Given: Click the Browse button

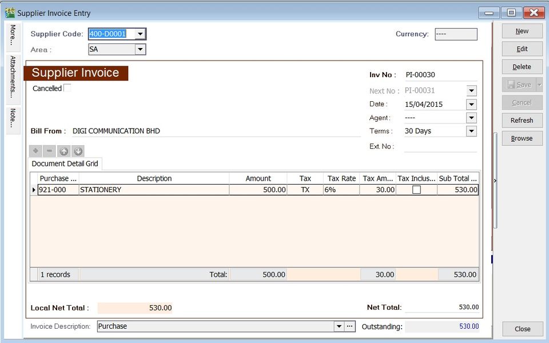Looking at the screenshot, I should pyautogui.click(x=522, y=138).
